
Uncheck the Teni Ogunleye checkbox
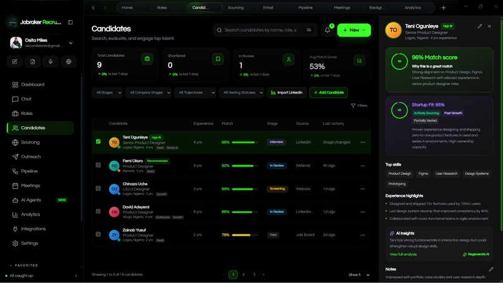point(98,141)
